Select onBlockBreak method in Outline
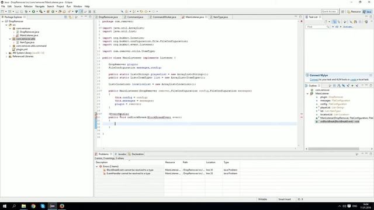 click(340, 121)
